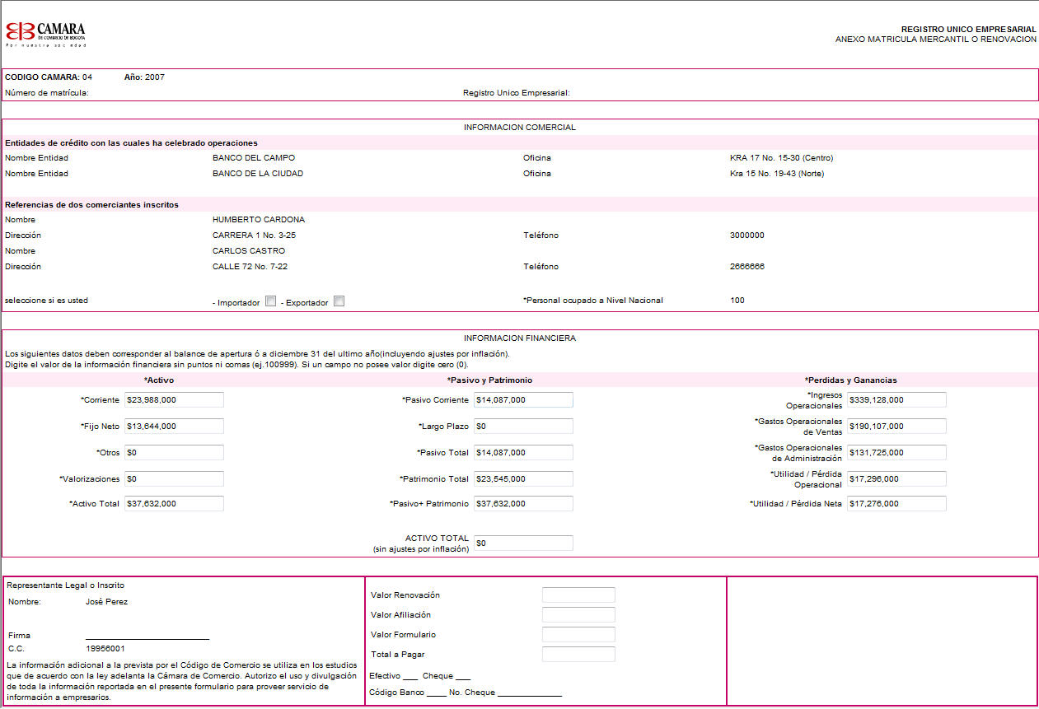The image size is (1039, 709).
Task: Click the Ingresos Operacionales input field
Action: (896, 399)
